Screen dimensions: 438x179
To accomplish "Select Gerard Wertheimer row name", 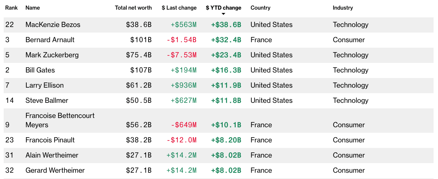I will tap(55, 170).
